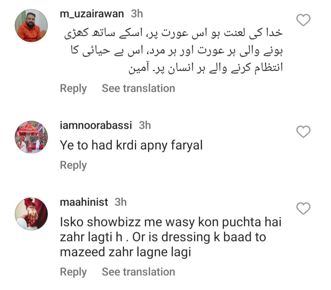Reply to the 'Ye to had krdi' comment

tap(73, 165)
